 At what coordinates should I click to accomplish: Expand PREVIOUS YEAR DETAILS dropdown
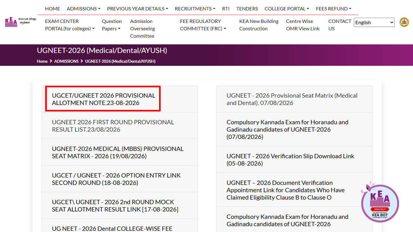tap(137, 9)
